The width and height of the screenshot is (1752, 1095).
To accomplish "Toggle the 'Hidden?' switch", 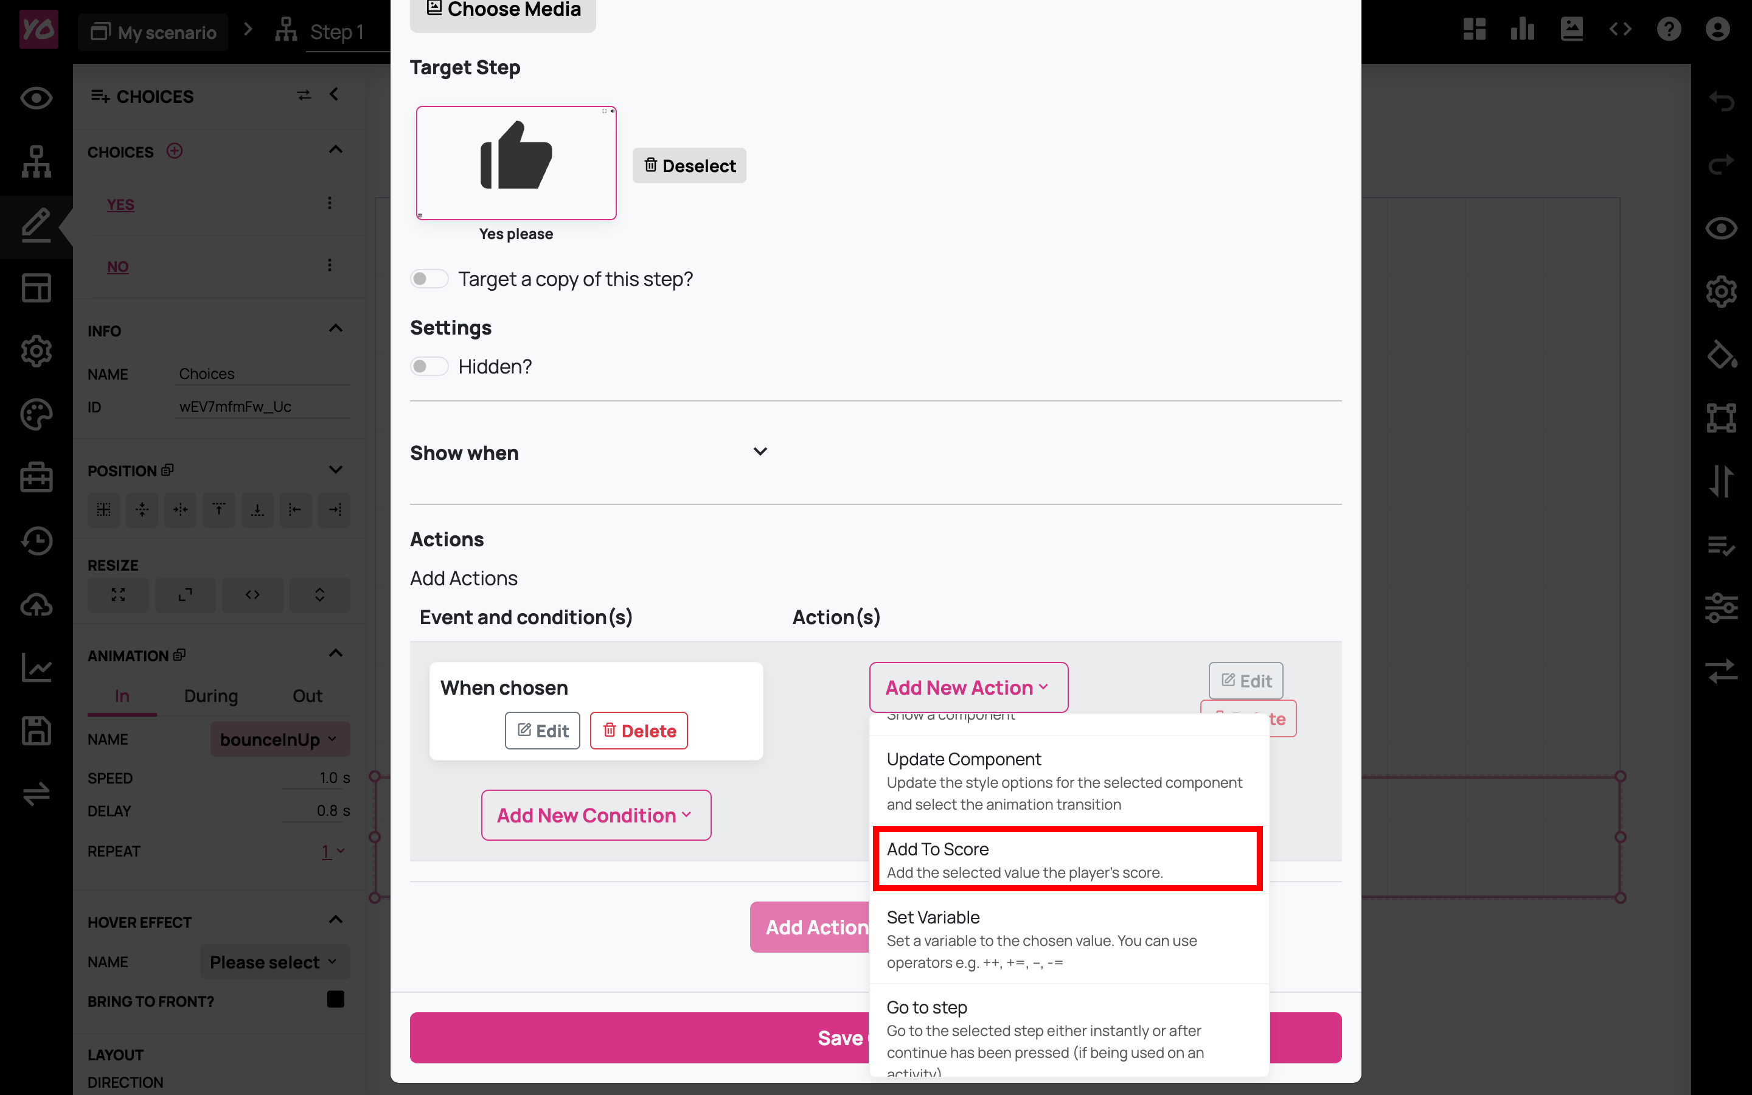I will pyautogui.click(x=429, y=366).
